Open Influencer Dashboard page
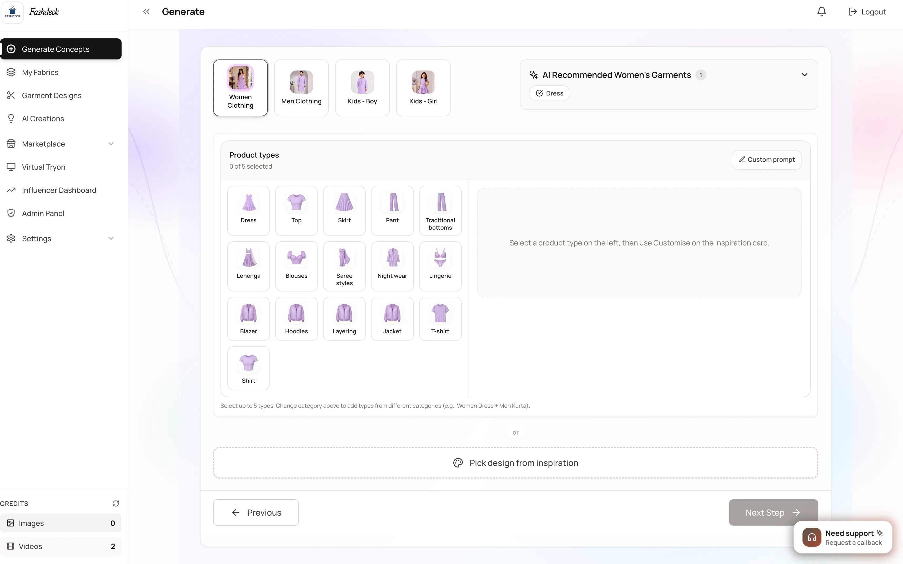The width and height of the screenshot is (903, 564). coord(61,190)
